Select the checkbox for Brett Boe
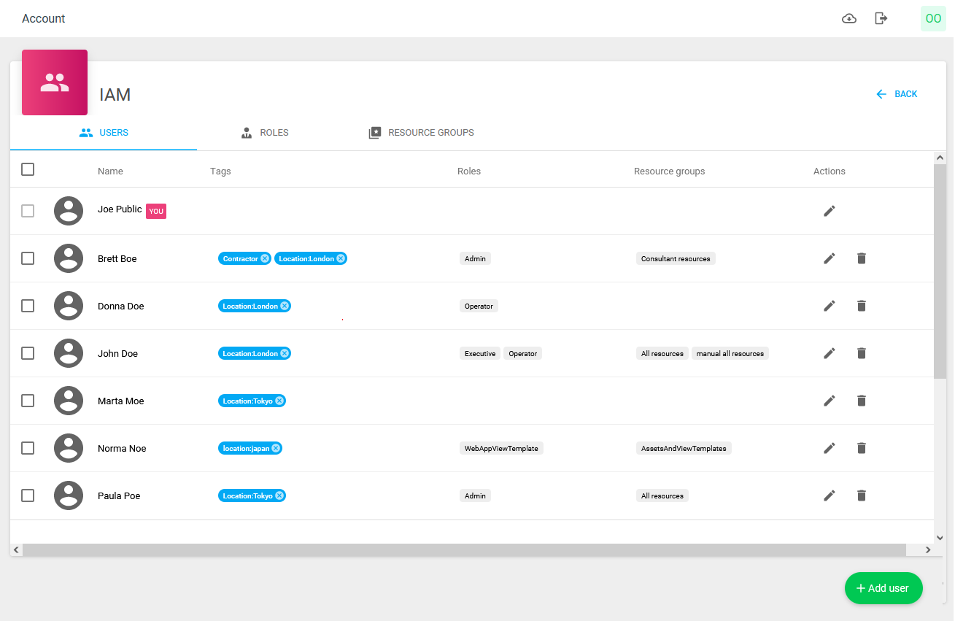The height and width of the screenshot is (621, 955). coord(28,258)
